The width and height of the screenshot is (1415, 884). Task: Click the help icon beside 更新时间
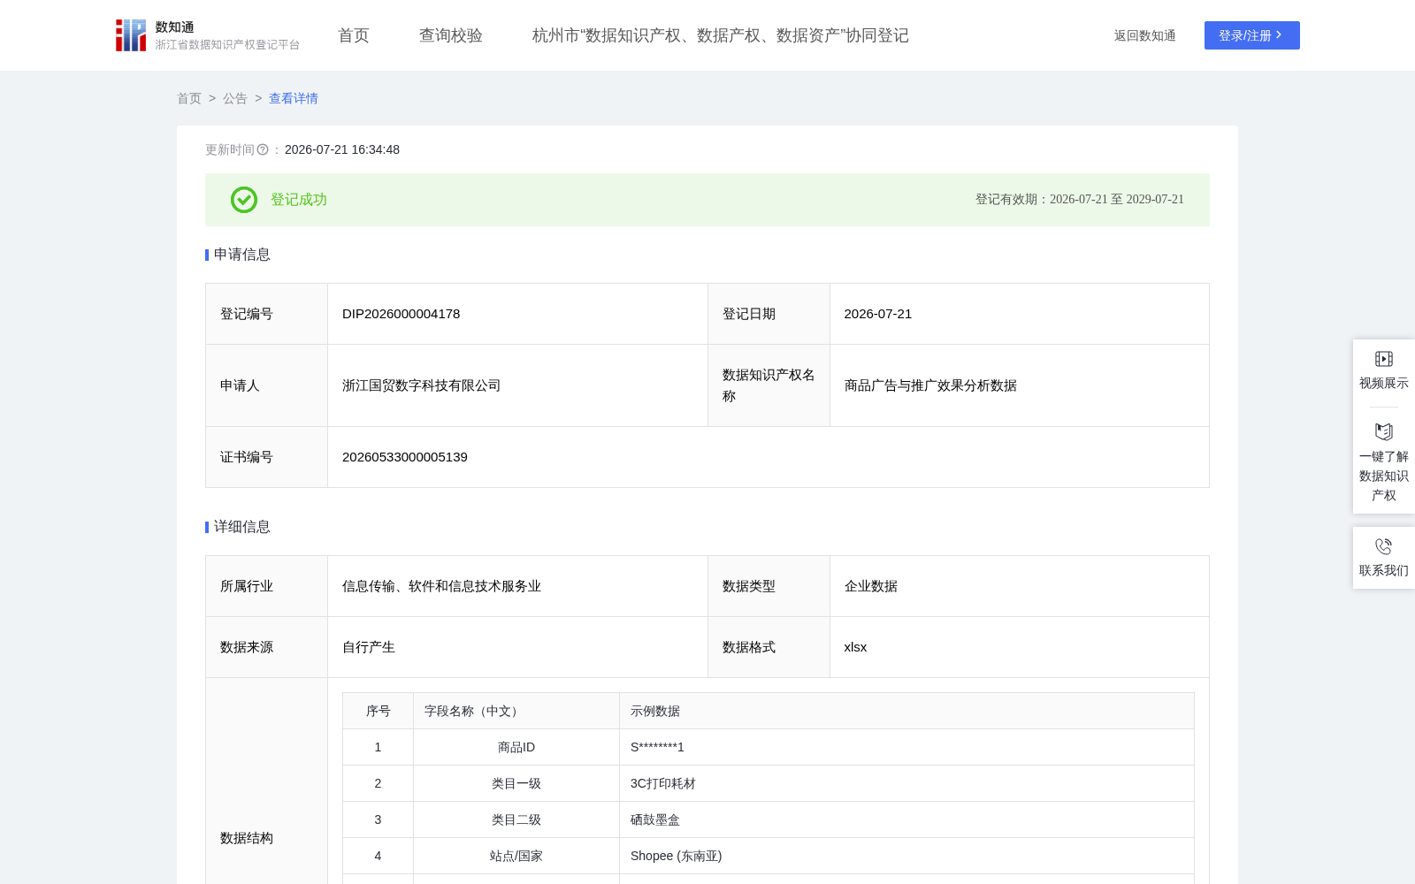pos(263,150)
